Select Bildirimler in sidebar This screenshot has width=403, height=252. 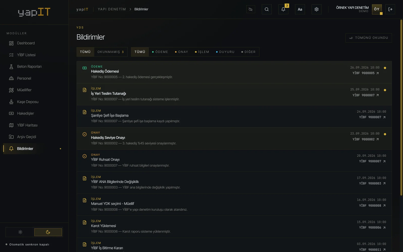point(34,149)
